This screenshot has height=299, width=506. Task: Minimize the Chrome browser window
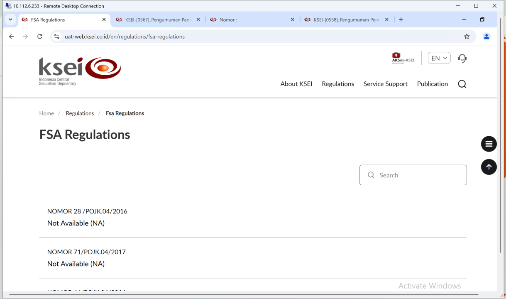[x=464, y=20]
